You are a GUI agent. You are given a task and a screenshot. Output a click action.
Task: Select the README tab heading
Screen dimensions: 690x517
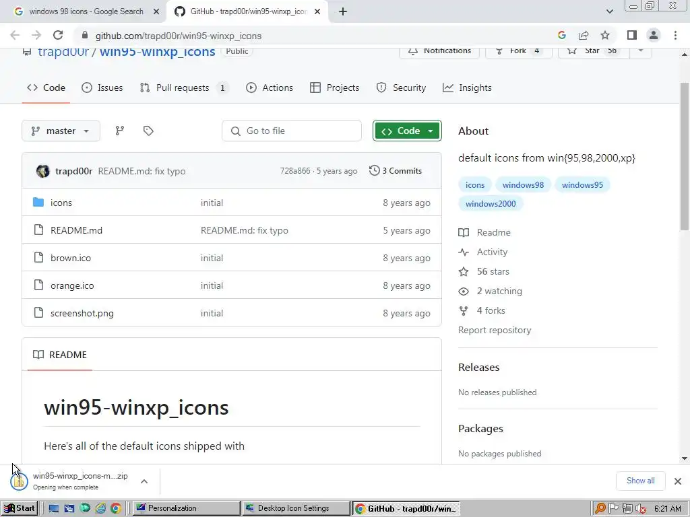click(60, 355)
